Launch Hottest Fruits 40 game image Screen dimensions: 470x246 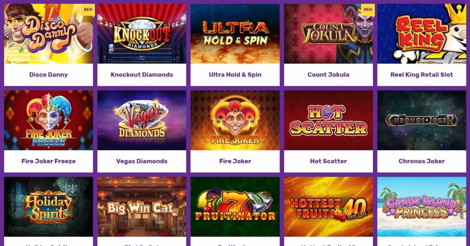point(328,207)
